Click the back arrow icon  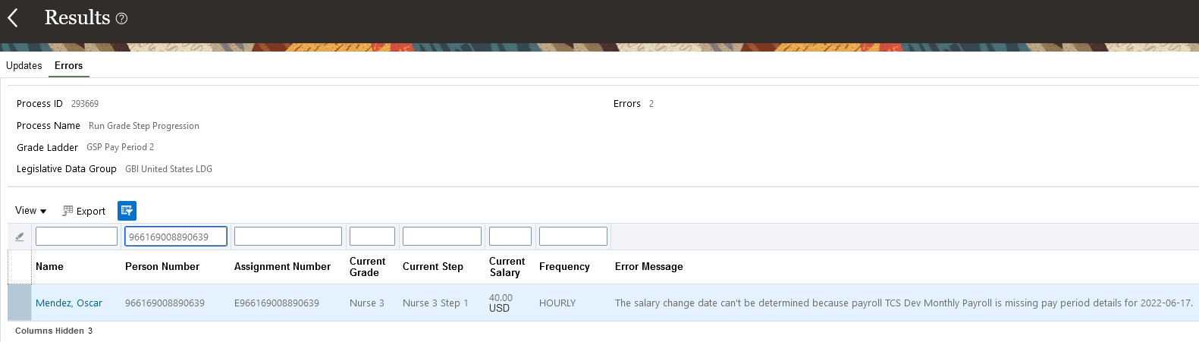click(13, 17)
